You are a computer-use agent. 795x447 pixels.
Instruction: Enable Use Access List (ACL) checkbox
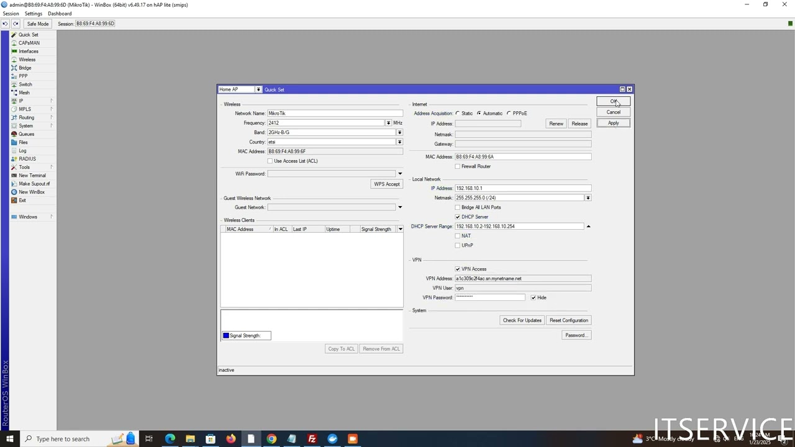tap(270, 161)
